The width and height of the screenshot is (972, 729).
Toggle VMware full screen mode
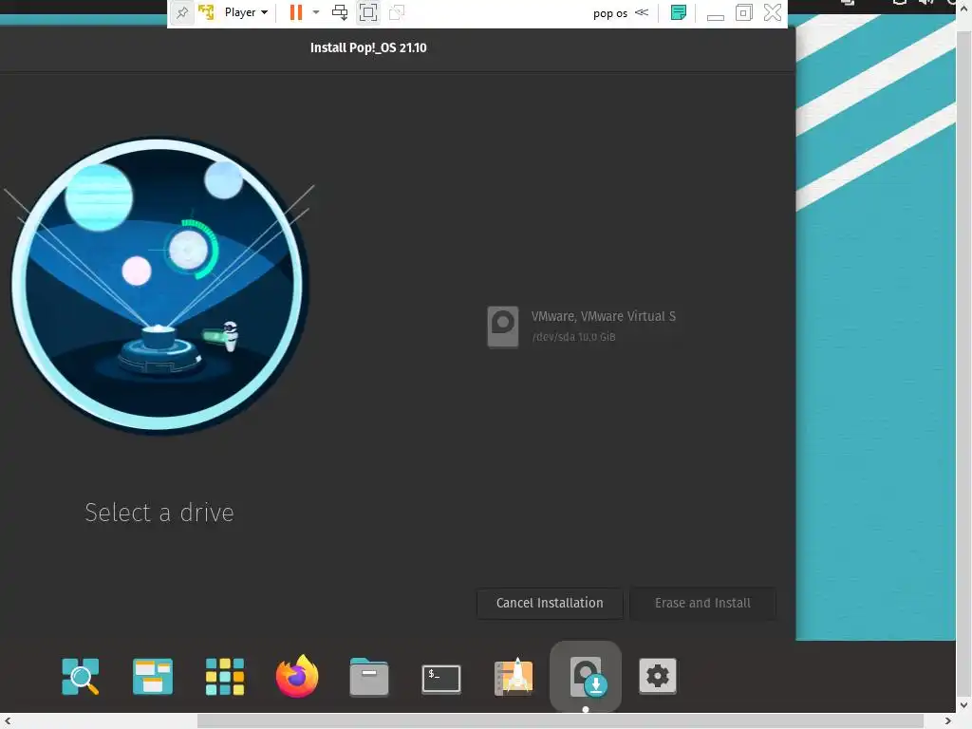[x=368, y=12]
